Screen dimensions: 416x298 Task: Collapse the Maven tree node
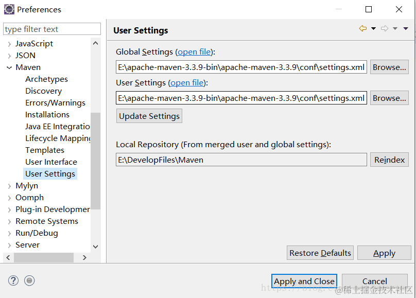tap(9, 67)
